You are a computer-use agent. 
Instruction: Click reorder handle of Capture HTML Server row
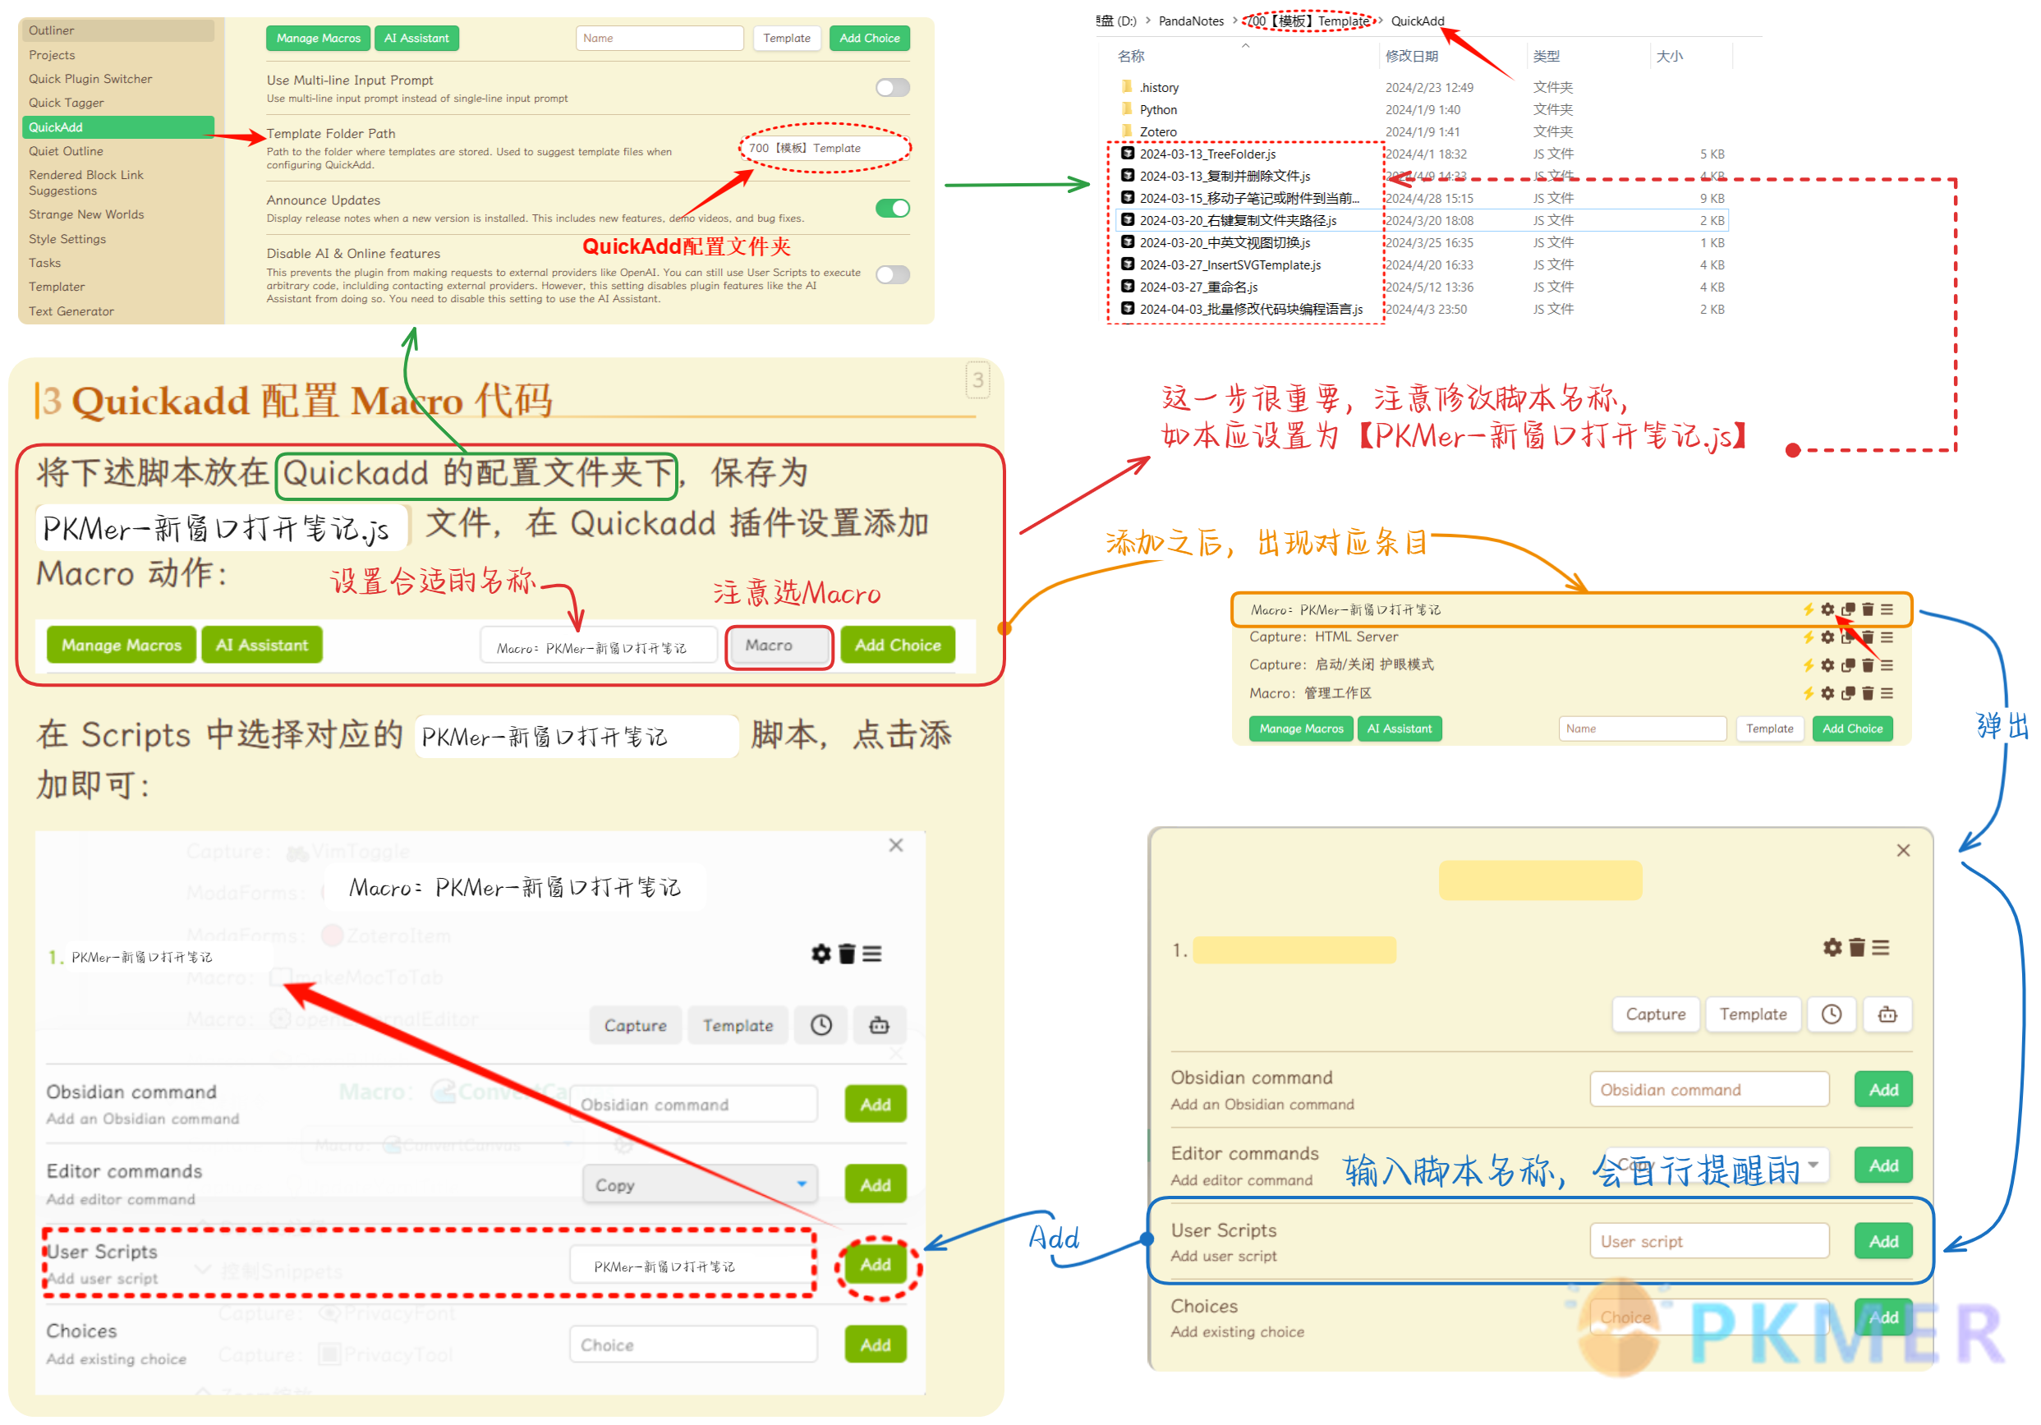1887,637
